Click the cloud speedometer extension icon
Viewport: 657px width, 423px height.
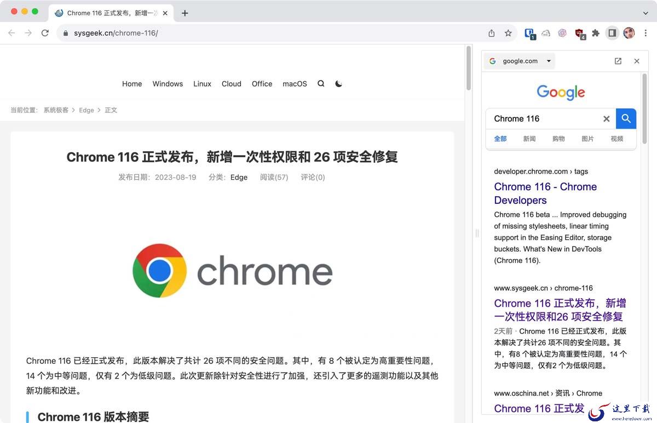pyautogui.click(x=546, y=33)
